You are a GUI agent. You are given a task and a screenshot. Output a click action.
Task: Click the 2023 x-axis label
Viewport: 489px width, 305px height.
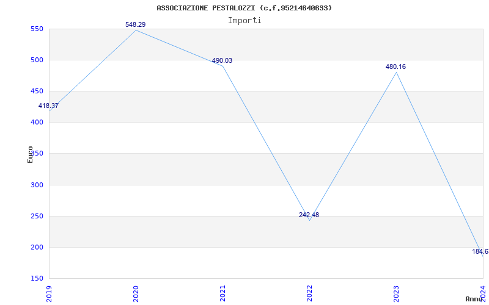[396, 293]
